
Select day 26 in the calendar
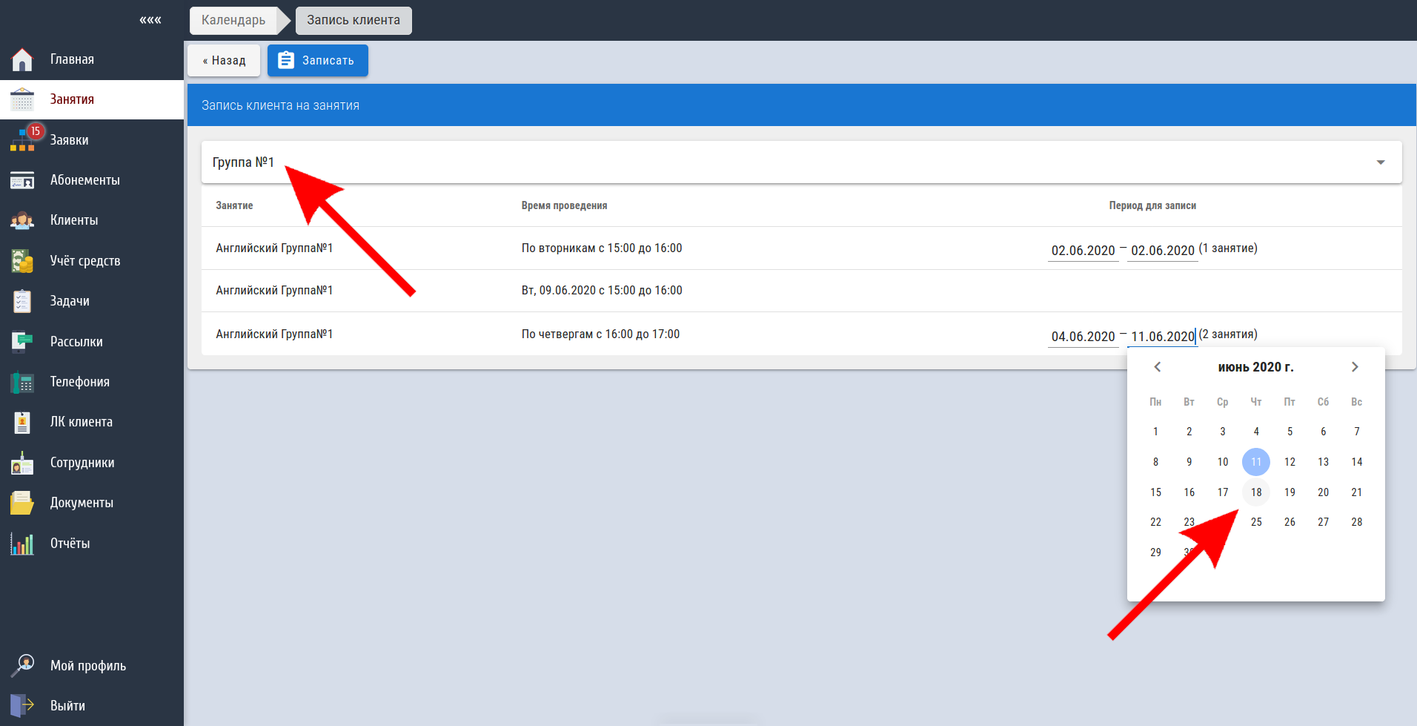(1290, 522)
